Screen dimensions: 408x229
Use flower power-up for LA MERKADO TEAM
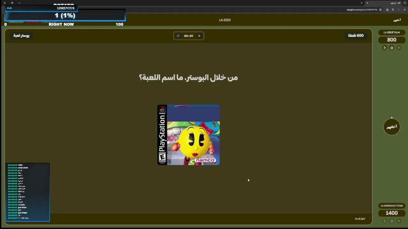392,221
